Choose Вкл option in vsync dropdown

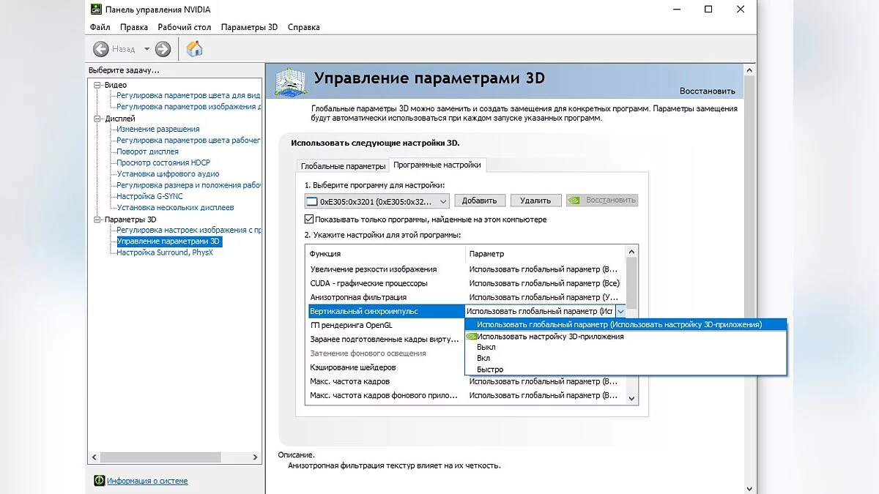[626, 359]
